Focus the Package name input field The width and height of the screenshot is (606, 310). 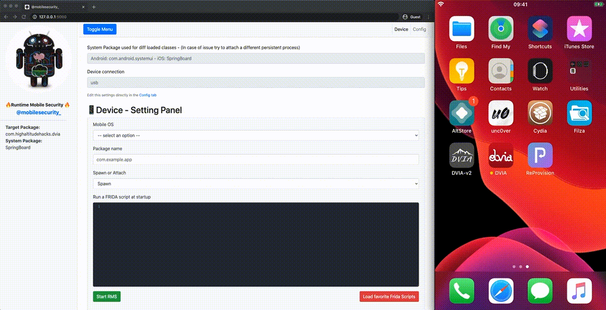point(256,159)
